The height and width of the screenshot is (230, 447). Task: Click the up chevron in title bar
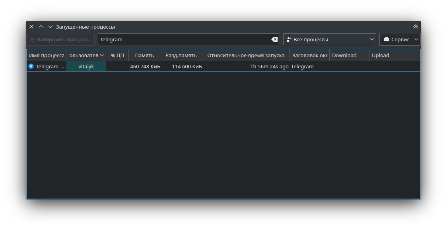[41, 27]
